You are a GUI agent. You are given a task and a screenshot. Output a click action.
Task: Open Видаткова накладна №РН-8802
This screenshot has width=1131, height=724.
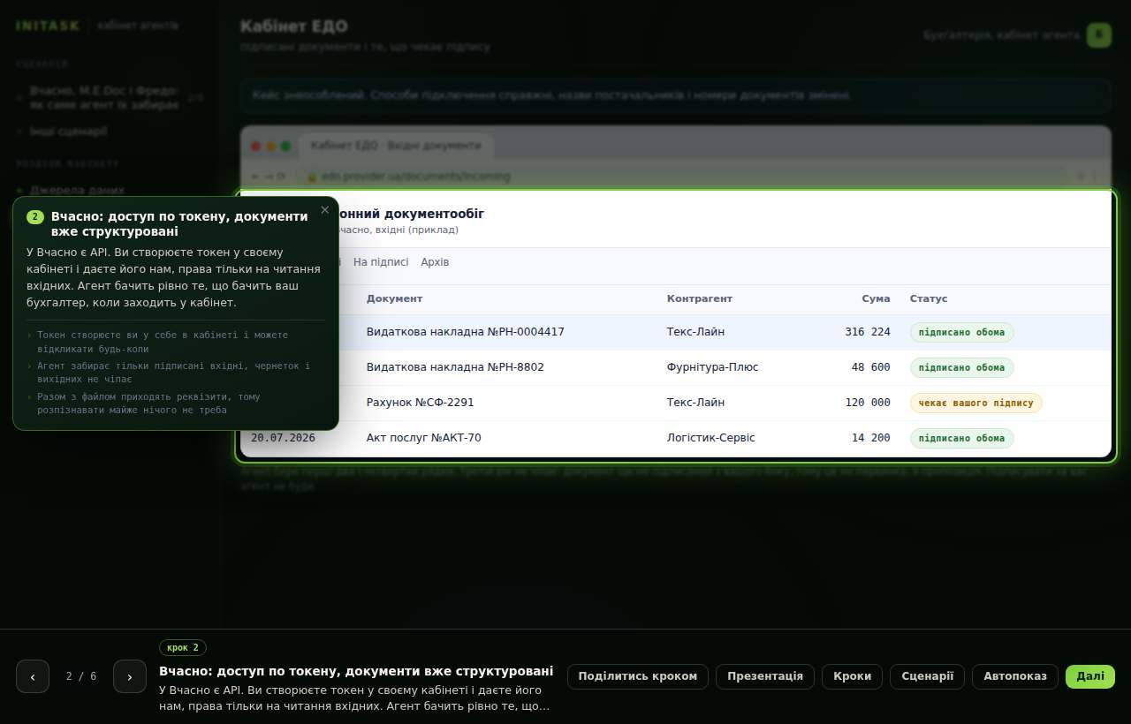point(455,367)
